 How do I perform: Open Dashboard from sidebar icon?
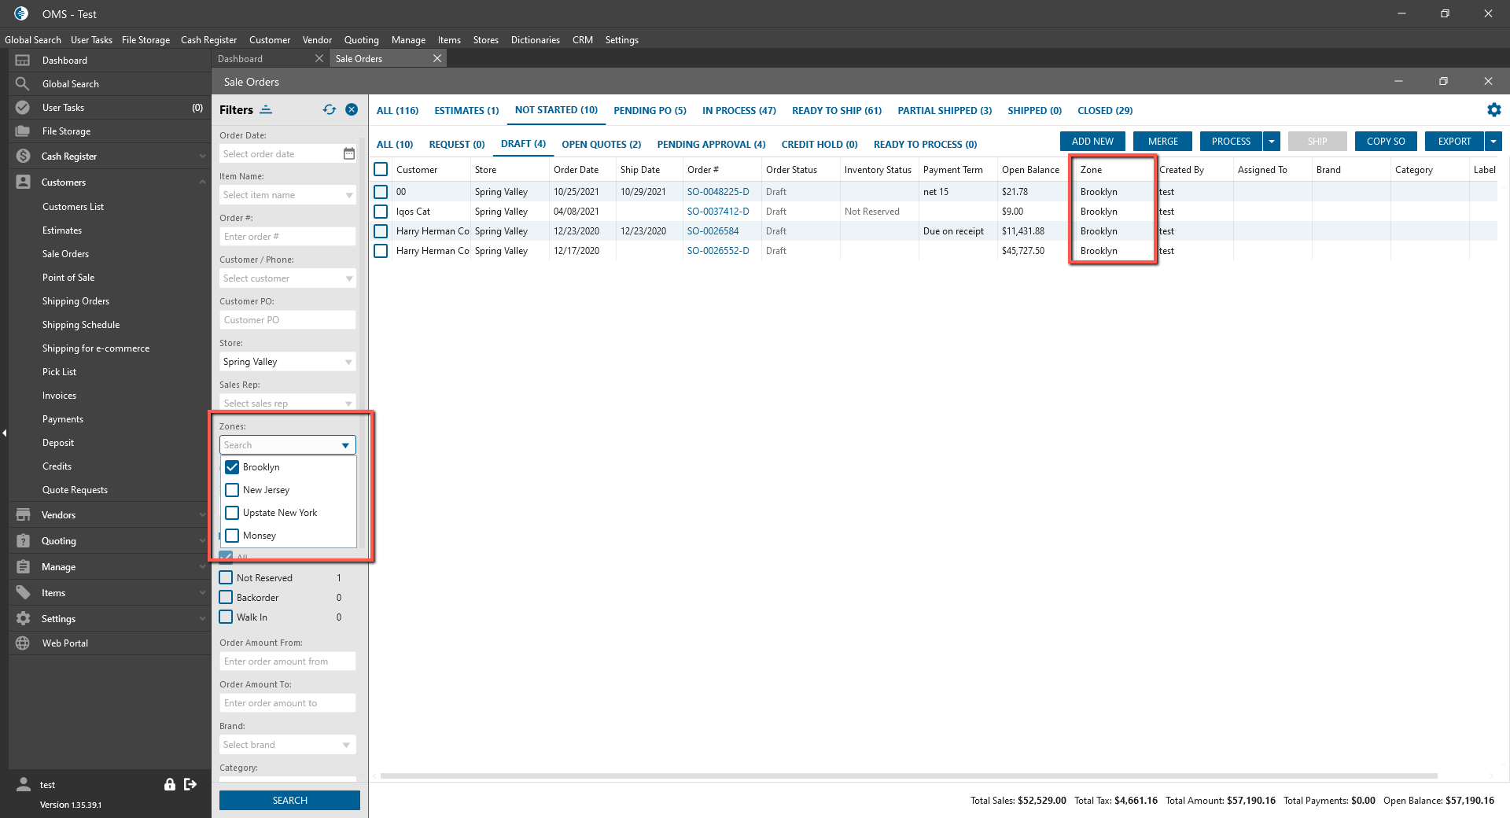[23, 61]
